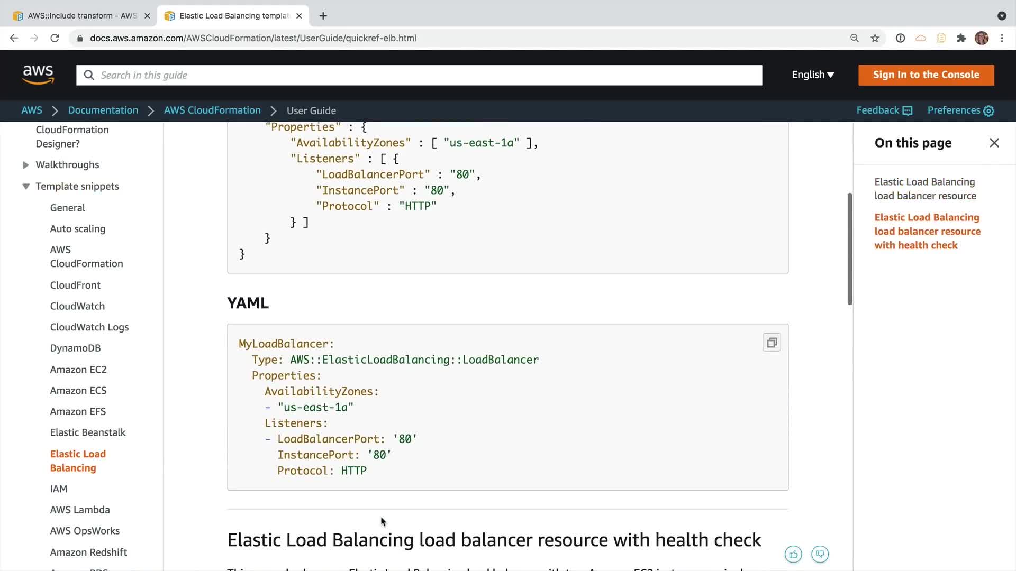Copy the YAML code snippet
This screenshot has width=1016, height=571.
(x=772, y=343)
